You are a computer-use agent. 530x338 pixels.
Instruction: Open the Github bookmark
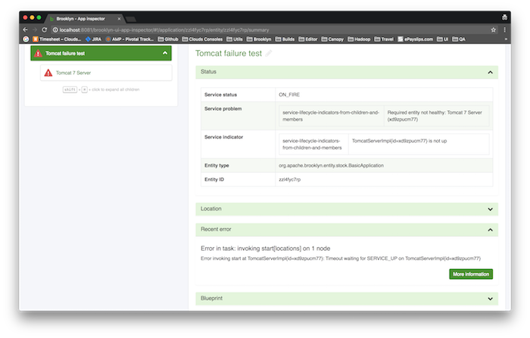pyautogui.click(x=170, y=39)
